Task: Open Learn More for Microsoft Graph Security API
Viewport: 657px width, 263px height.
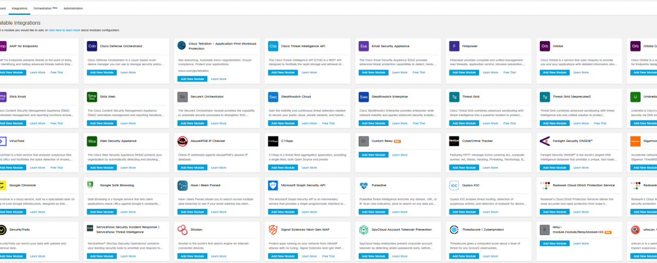Action: tap(309, 211)
